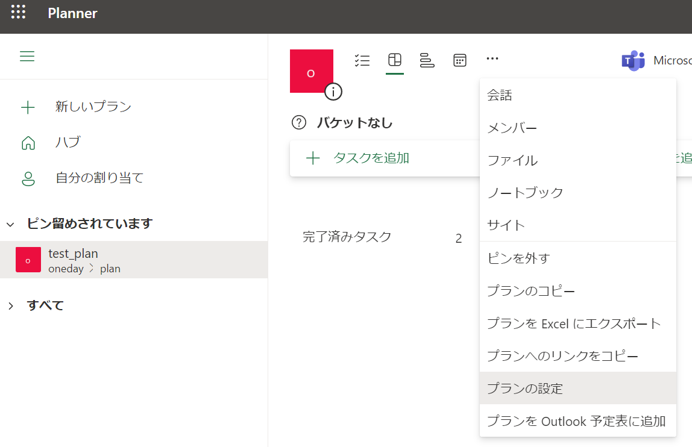
Task: Click 新しいプラン link
Action: 93,107
